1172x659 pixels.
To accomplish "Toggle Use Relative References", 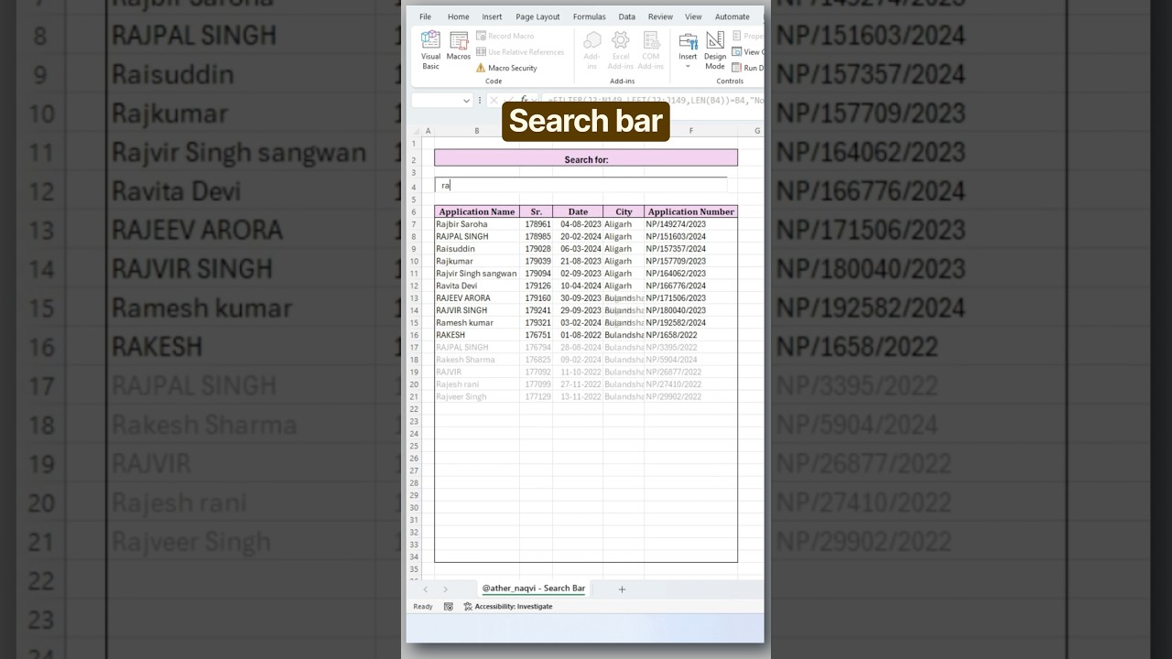I will (519, 52).
